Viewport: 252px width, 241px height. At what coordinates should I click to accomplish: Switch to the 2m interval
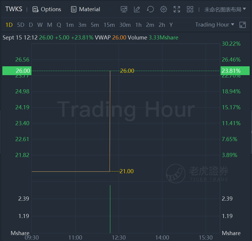(150, 25)
